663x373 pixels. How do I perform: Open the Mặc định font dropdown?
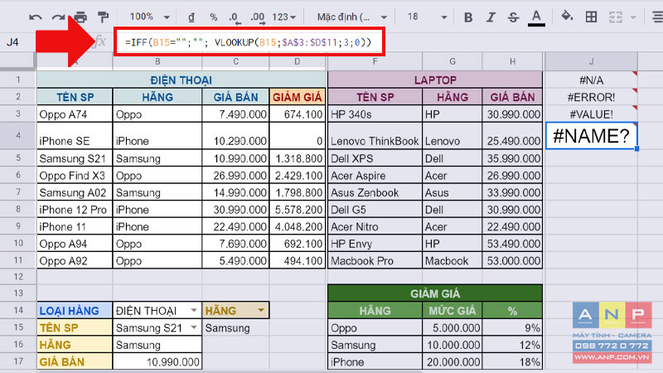point(351,17)
